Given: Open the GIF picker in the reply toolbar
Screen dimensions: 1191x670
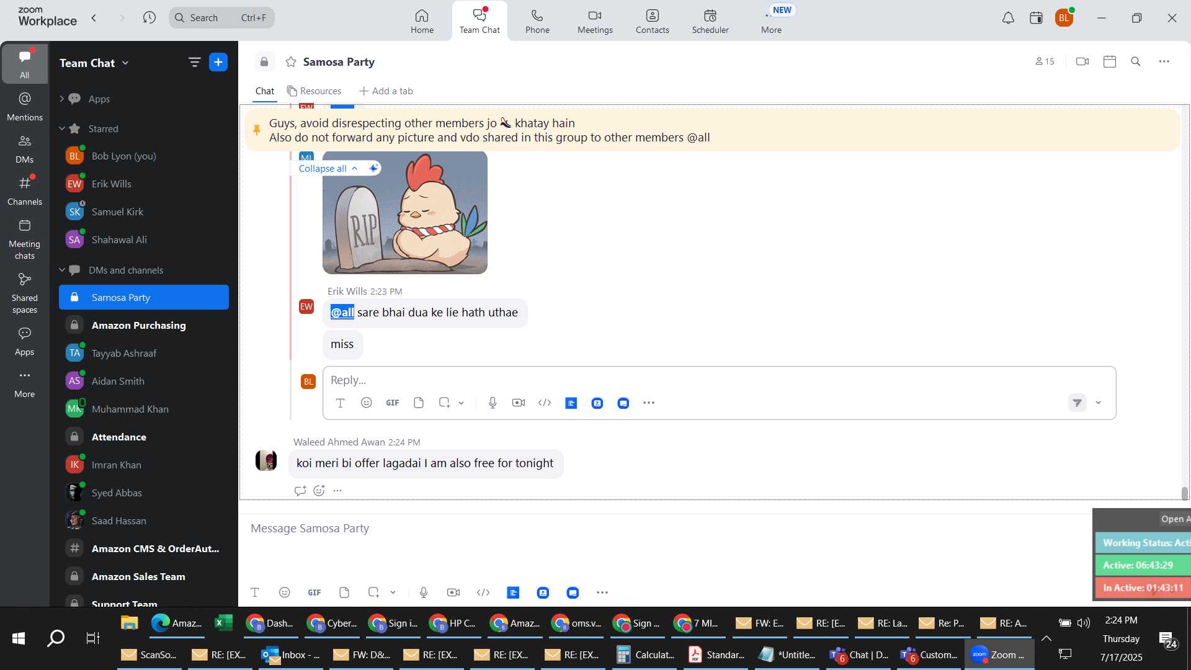Looking at the screenshot, I should coord(393,403).
